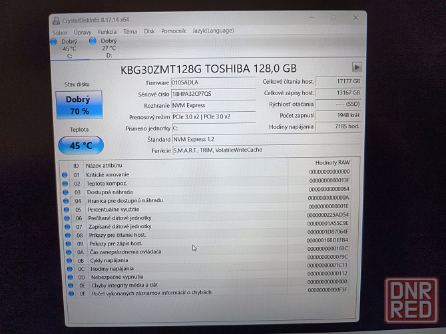Viewport: 446px width, 334px height.
Task: Click the host reads value 17177 GB
Action: coord(338,81)
